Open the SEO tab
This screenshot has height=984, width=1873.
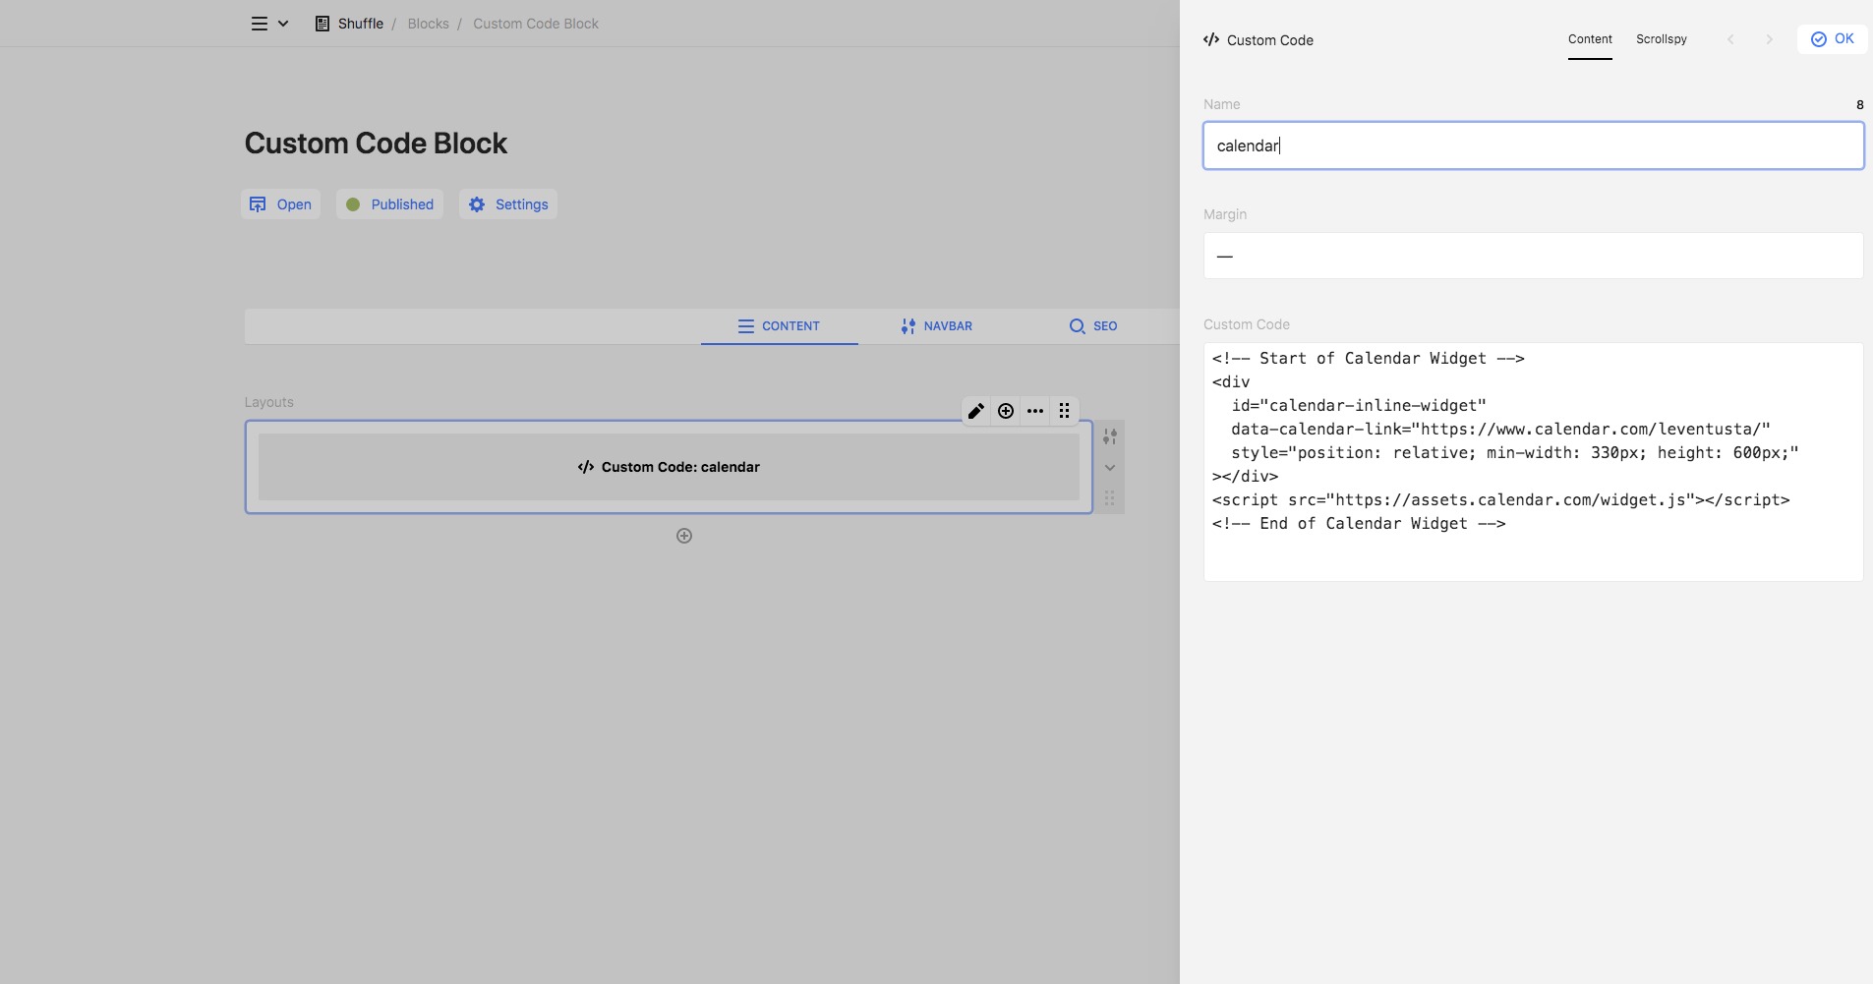coord(1092,326)
